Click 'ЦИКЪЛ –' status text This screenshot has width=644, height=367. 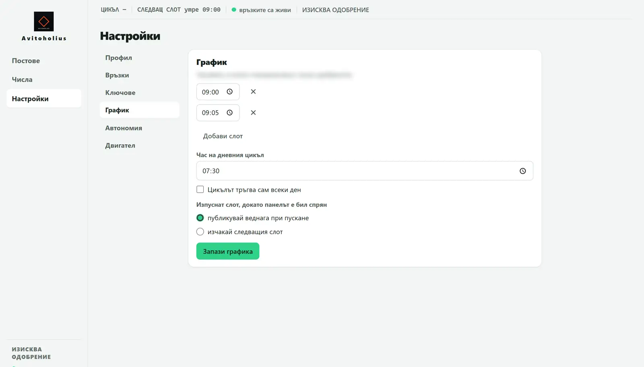coord(114,10)
